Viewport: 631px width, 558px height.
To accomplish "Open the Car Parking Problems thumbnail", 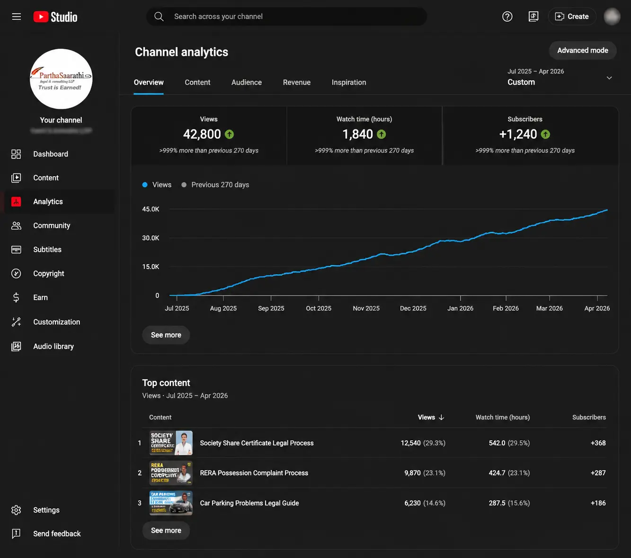I will coord(171,503).
